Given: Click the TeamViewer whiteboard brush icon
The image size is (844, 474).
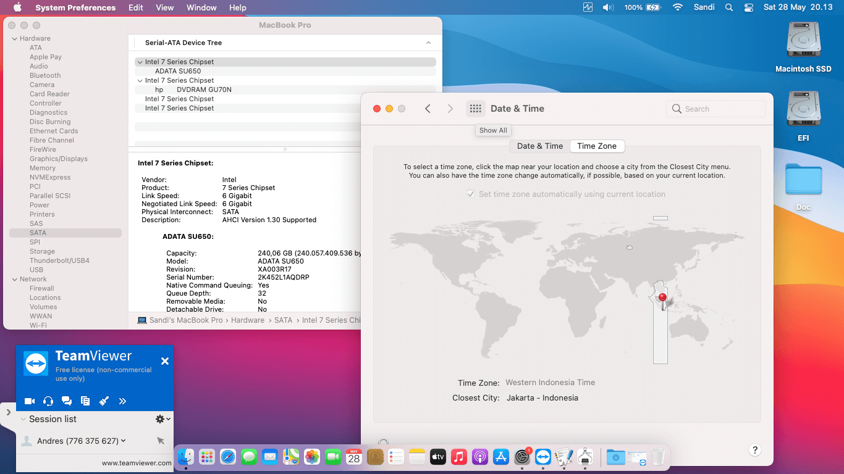Looking at the screenshot, I should coord(104,401).
